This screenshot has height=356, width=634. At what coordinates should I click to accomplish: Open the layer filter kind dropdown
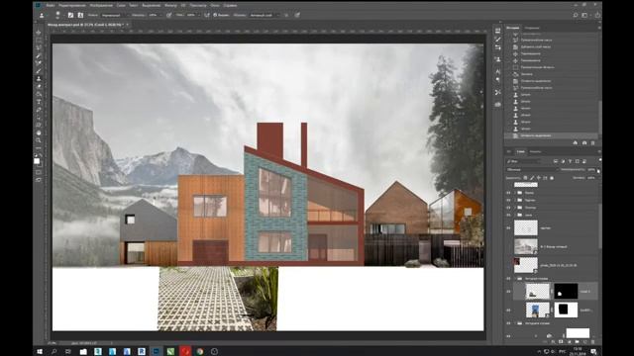click(524, 161)
